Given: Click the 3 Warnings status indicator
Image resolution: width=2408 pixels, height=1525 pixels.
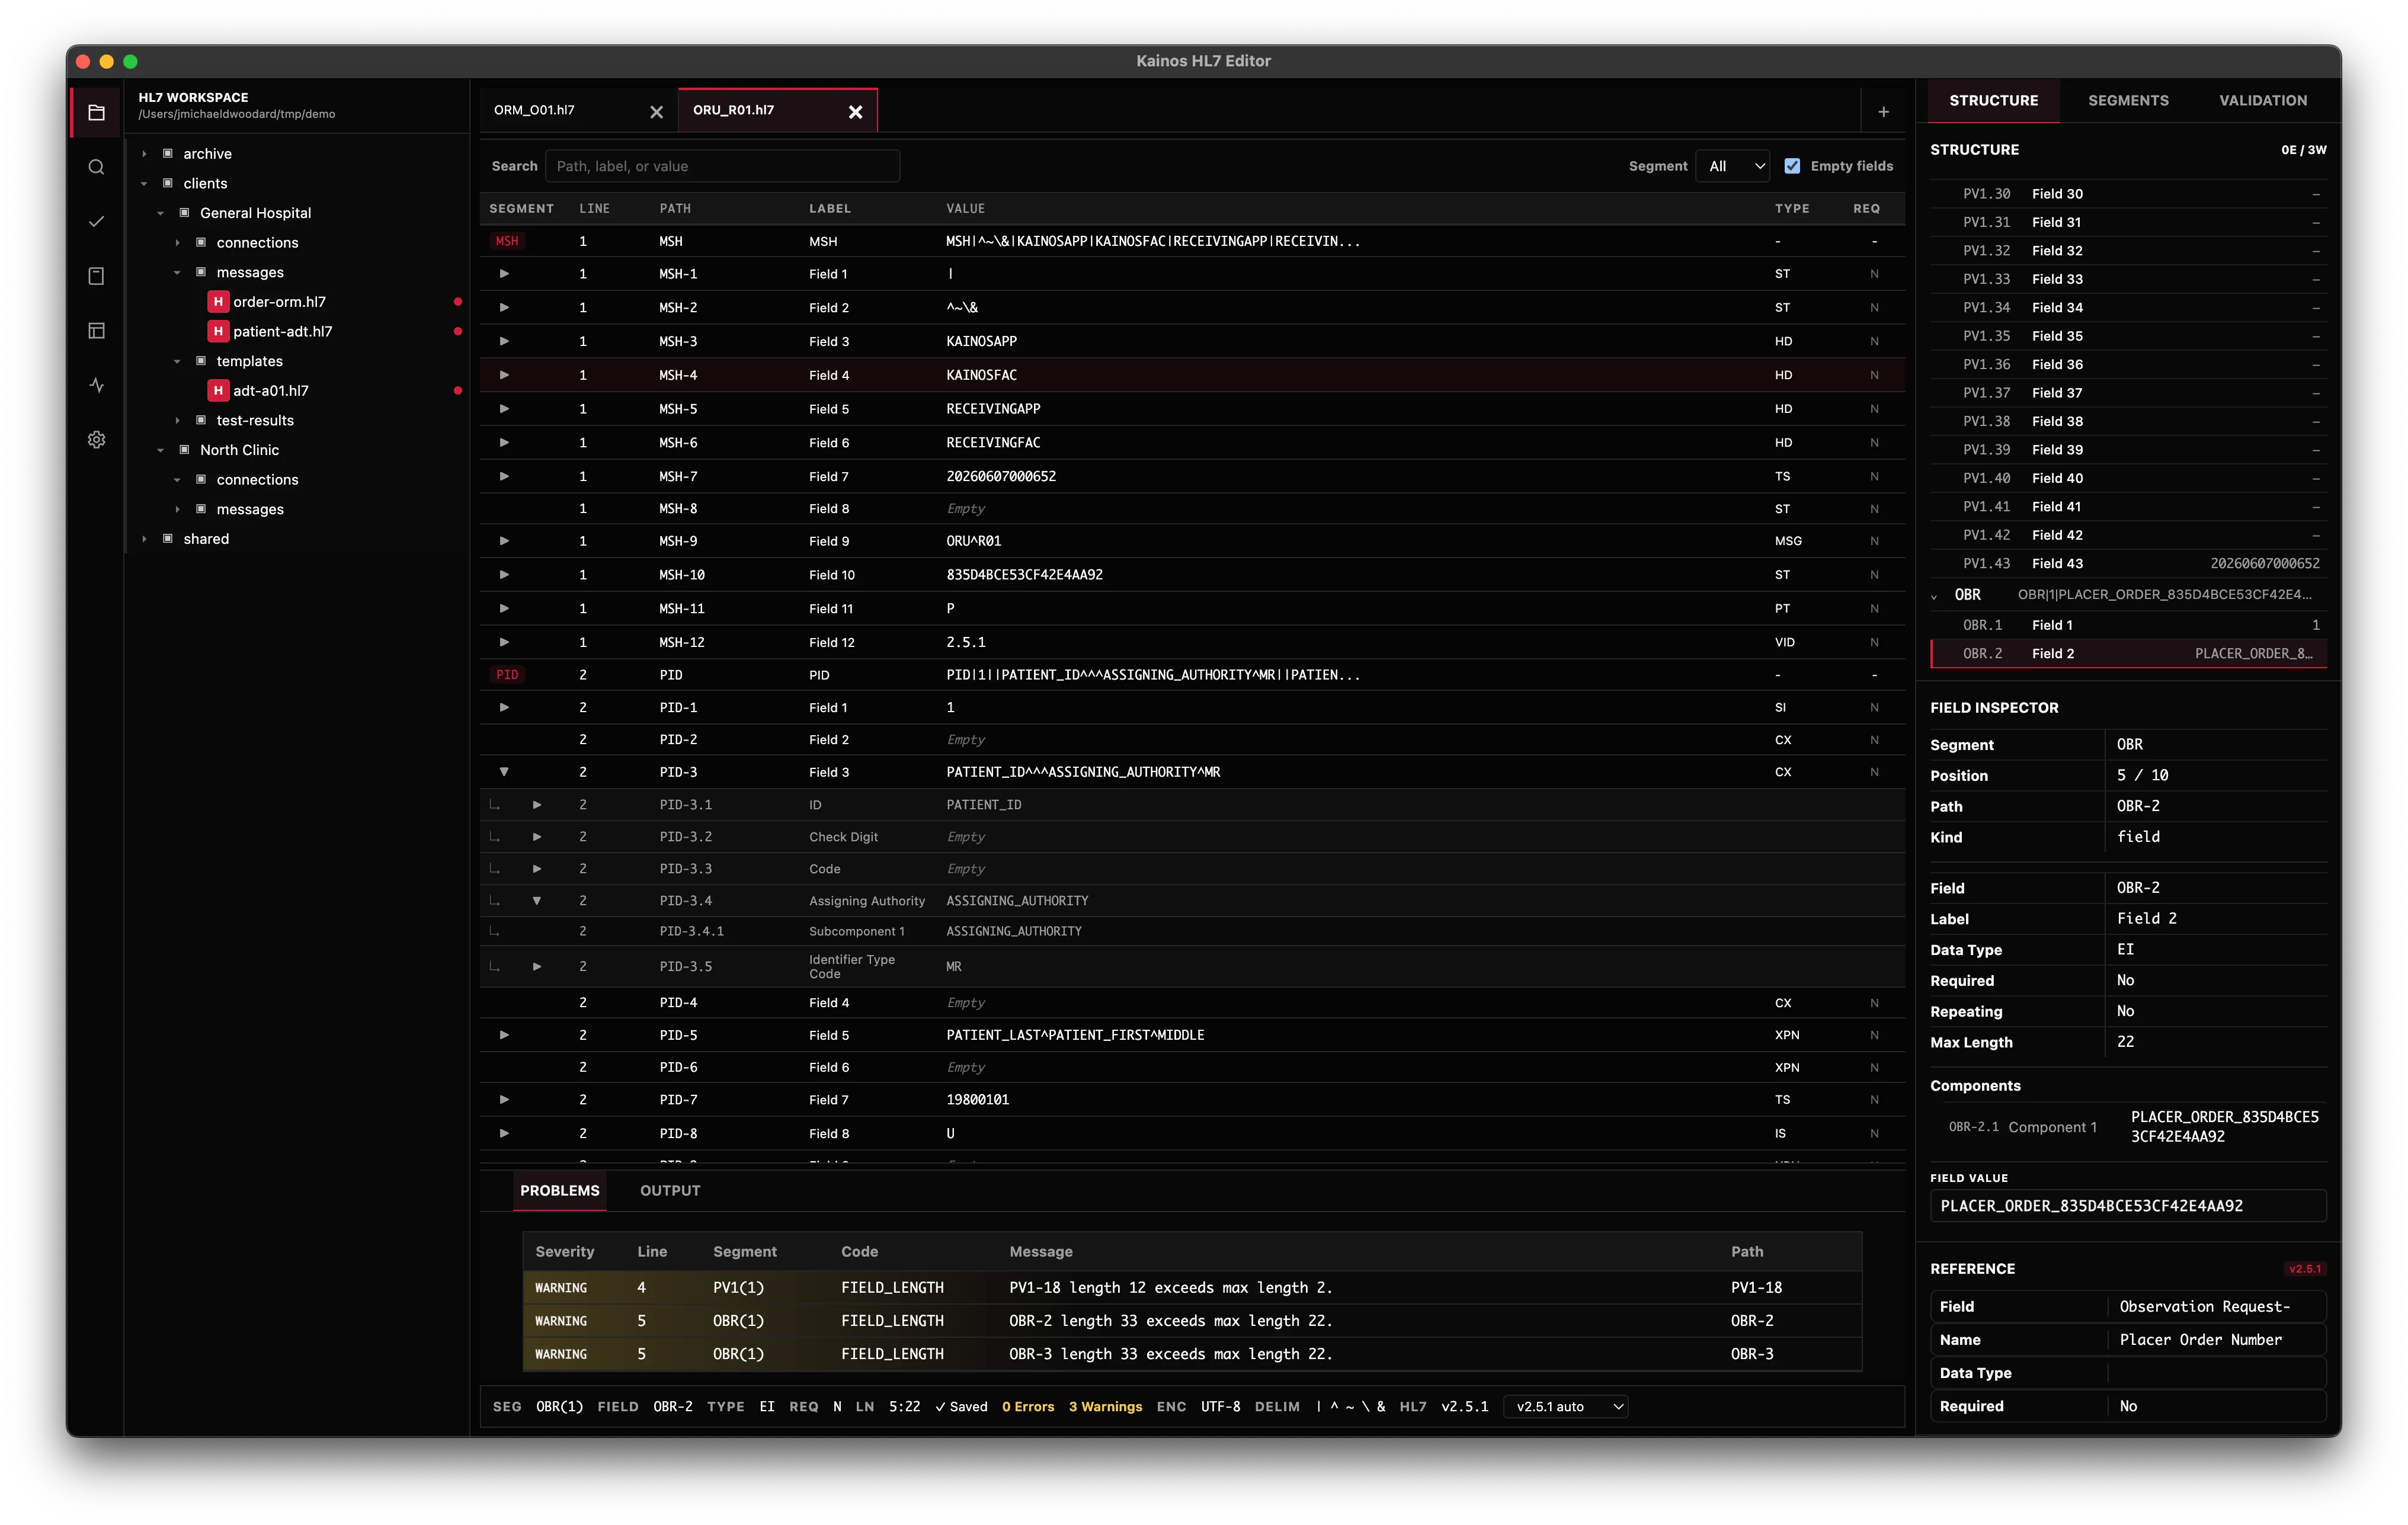Looking at the screenshot, I should (x=1105, y=1406).
